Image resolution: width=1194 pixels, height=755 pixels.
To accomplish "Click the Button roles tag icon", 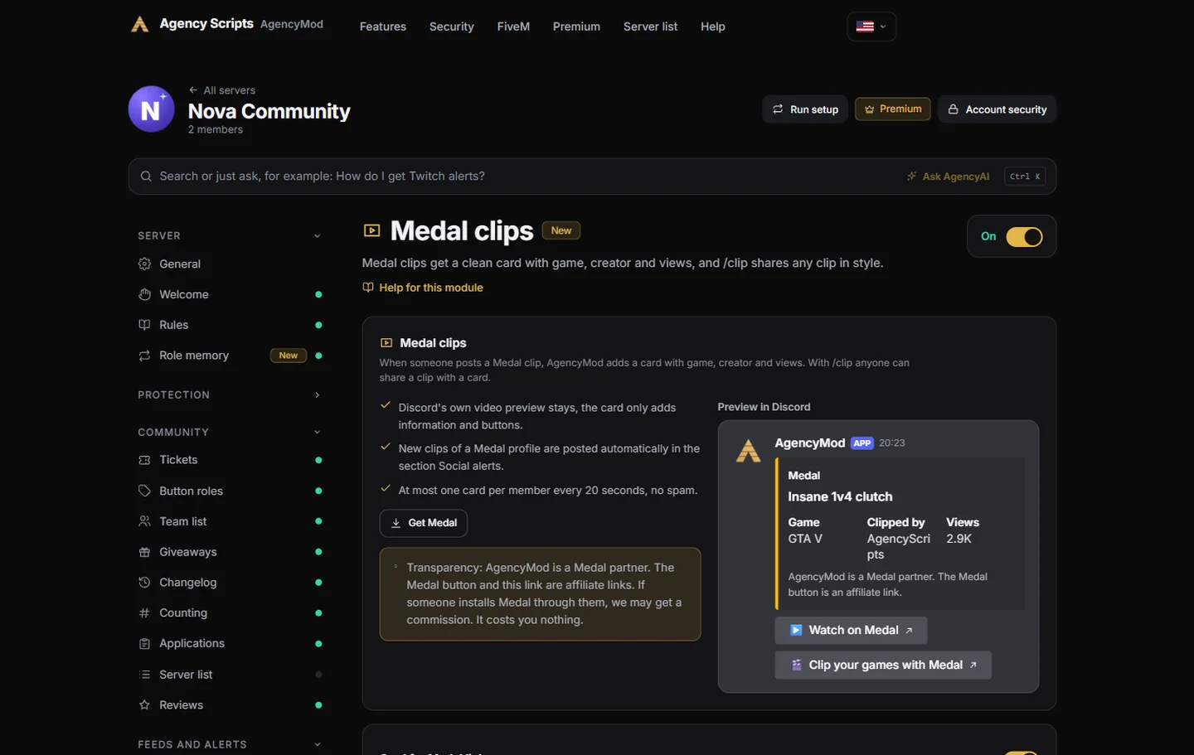I will tap(144, 491).
